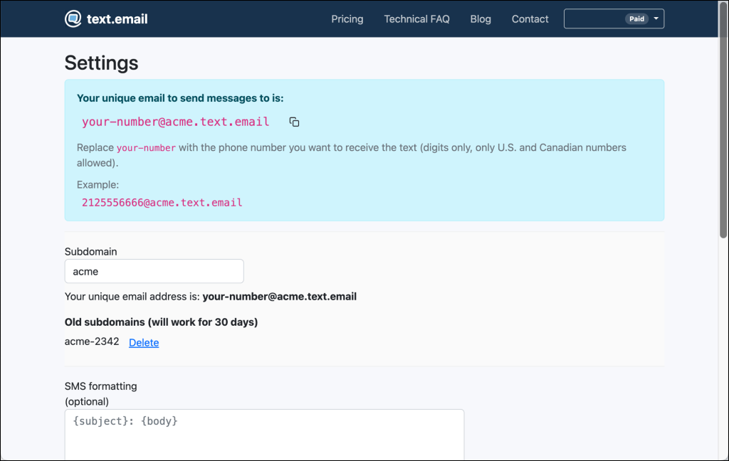Click the Subdomain field label

coord(90,251)
